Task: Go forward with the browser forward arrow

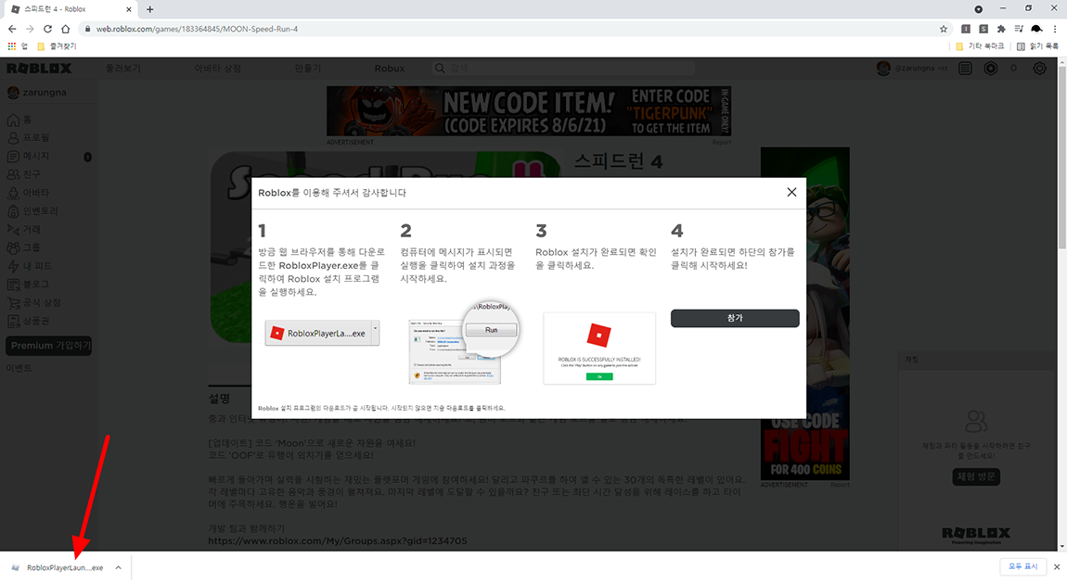Action: (x=30, y=29)
